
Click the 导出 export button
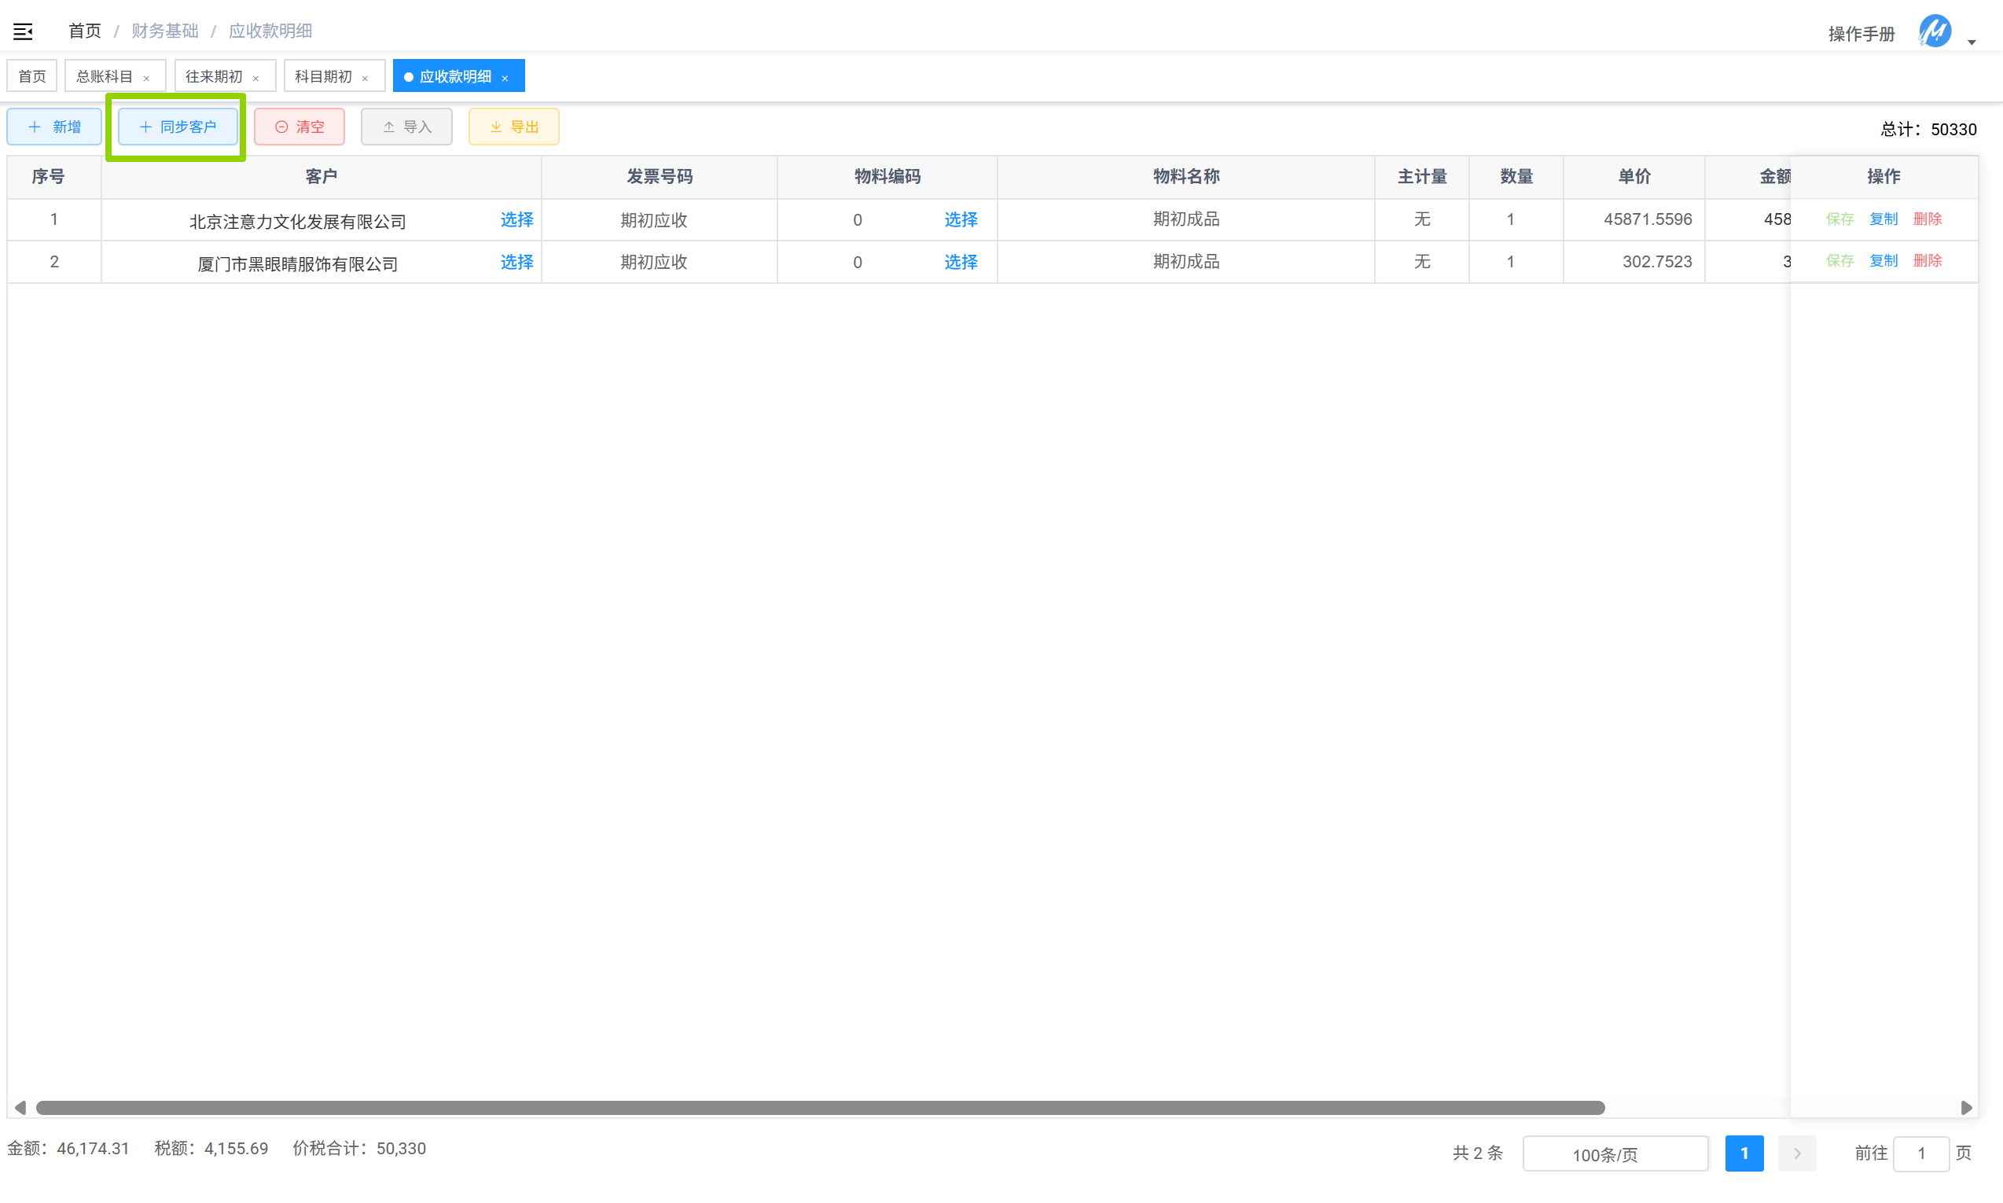pyautogui.click(x=513, y=127)
